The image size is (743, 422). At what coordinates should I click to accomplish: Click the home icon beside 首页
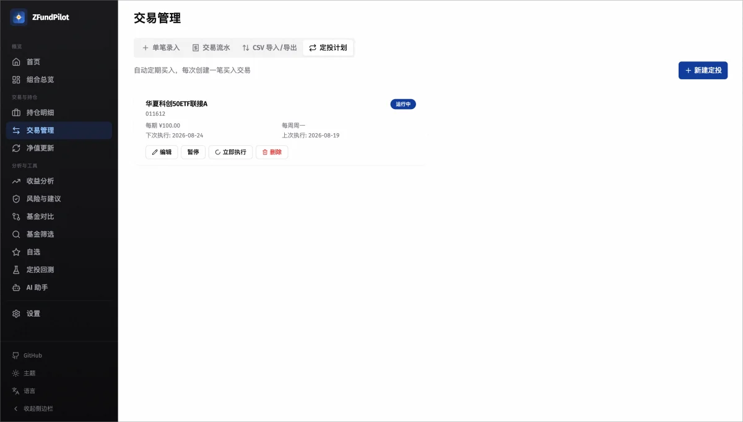pos(16,62)
